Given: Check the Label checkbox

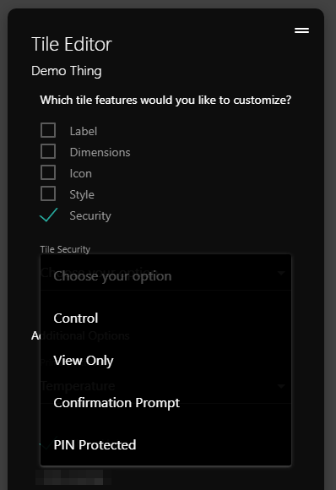Looking at the screenshot, I should 48,130.
